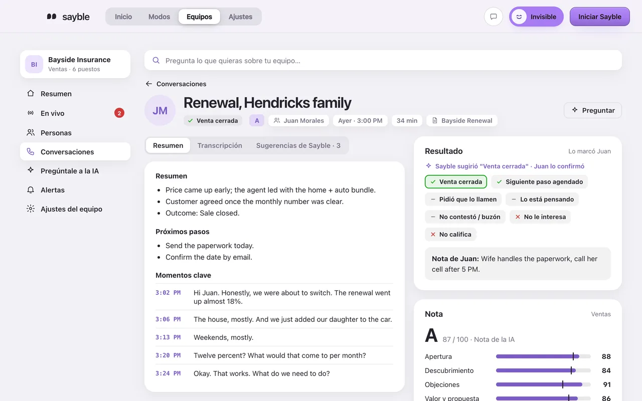Click the Ajustes del equipo gear icon

(31, 209)
